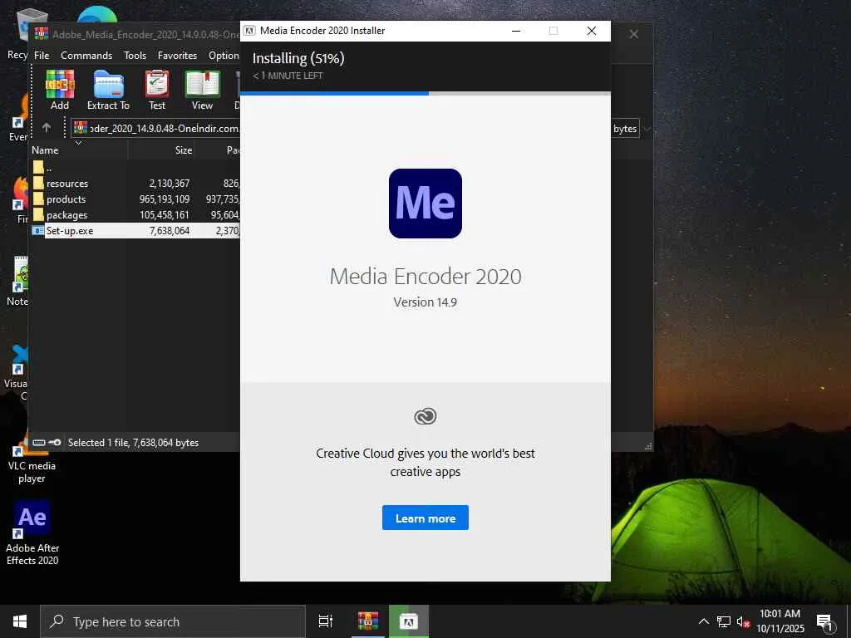Click the WinRAR title bar icon
Screen dimensions: 851x638
[42, 33]
